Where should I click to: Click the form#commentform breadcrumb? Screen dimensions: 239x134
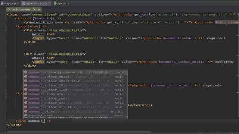tap(24, 9)
